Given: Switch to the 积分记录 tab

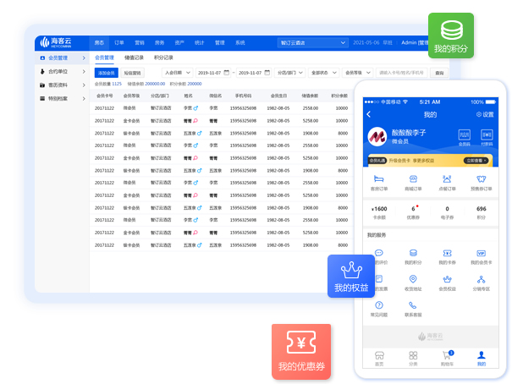Looking at the screenshot, I should [163, 58].
